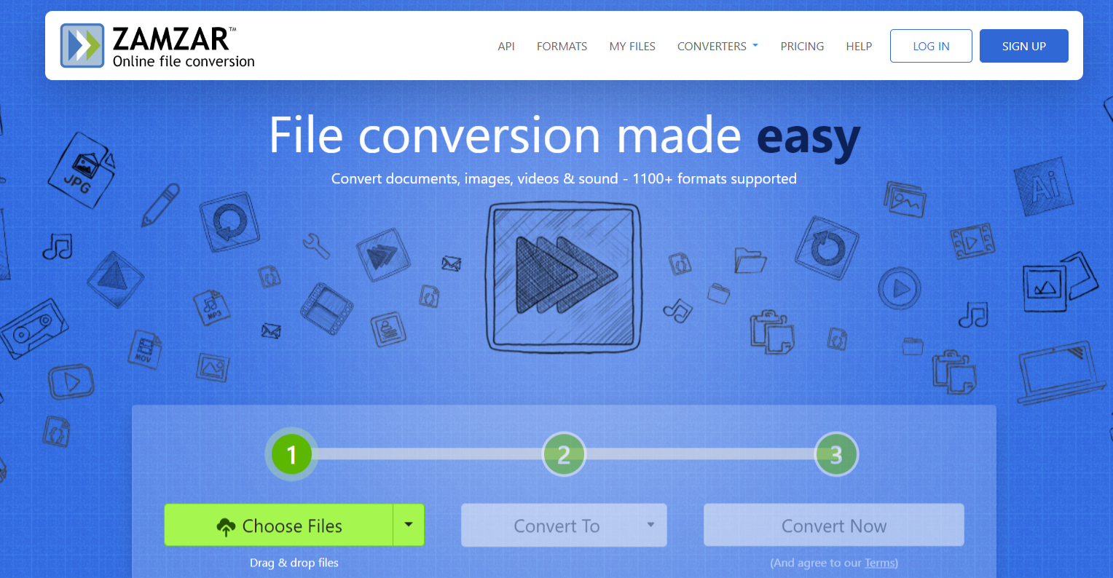Expand the CONVERTERS menu
Image resolution: width=1113 pixels, height=578 pixels.
pyautogui.click(x=717, y=46)
